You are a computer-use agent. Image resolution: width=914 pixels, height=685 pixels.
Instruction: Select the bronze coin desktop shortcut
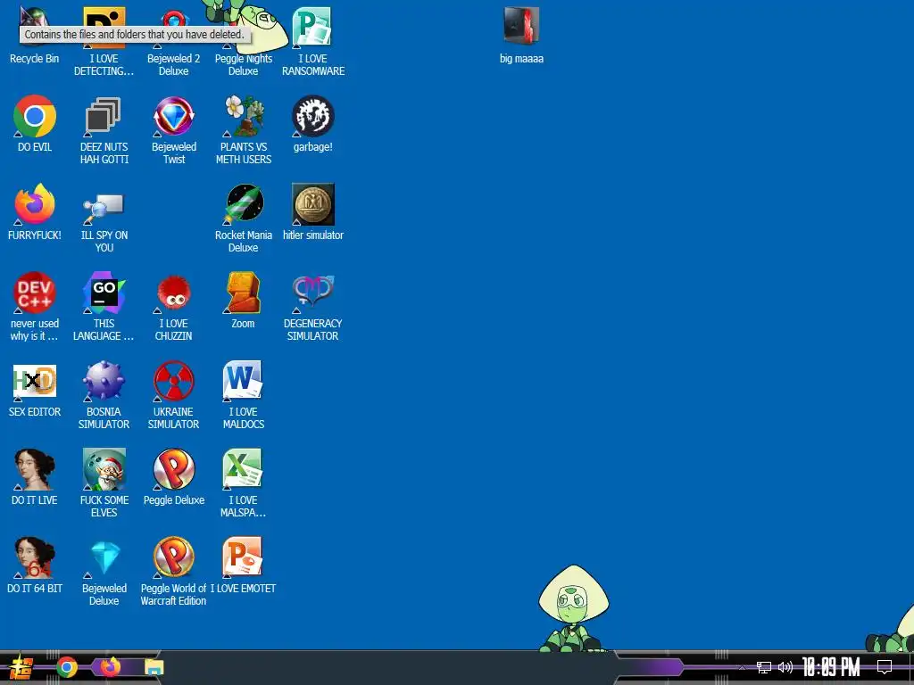313,212
